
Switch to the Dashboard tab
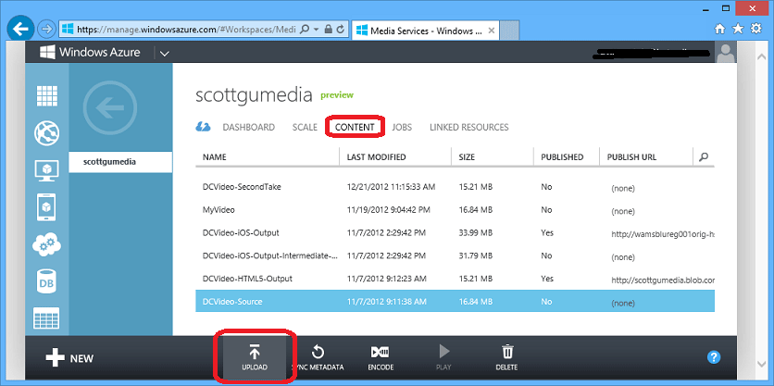[x=249, y=128]
